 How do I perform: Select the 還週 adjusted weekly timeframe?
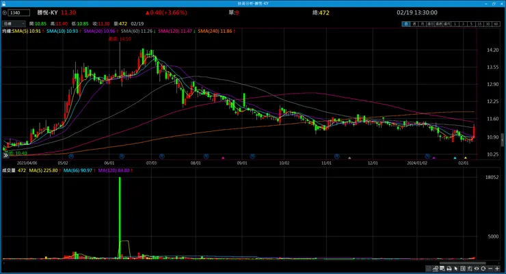(438, 24)
